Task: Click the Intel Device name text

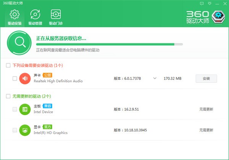Action: tap(43, 112)
